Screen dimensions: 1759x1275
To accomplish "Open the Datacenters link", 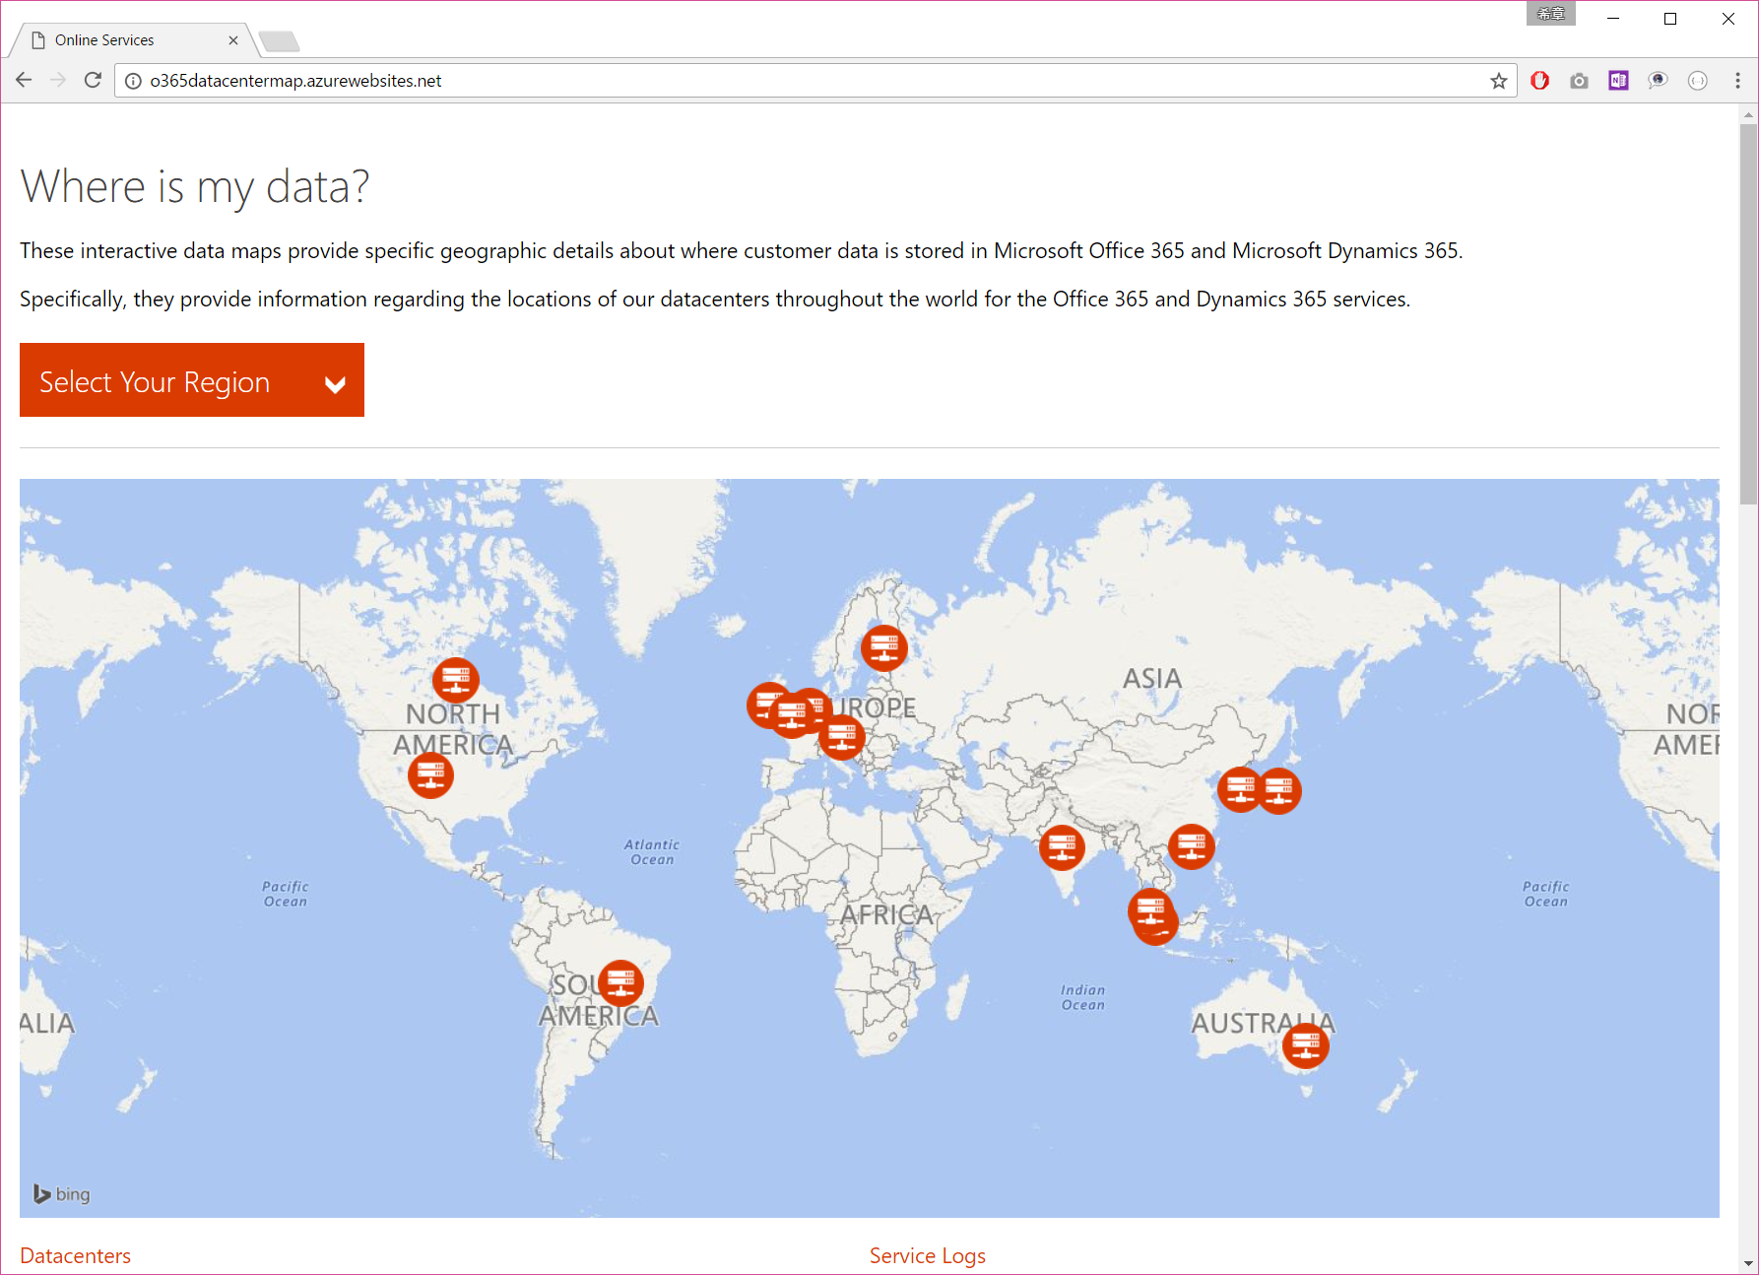I will [x=75, y=1255].
